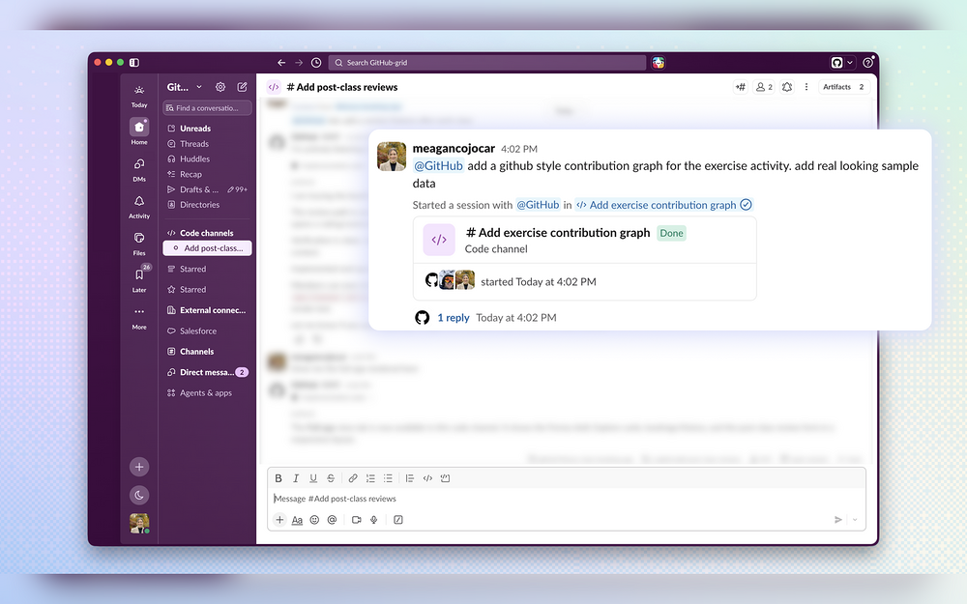This screenshot has width=967, height=604.
Task: Toggle ordered list formatting
Action: (370, 478)
